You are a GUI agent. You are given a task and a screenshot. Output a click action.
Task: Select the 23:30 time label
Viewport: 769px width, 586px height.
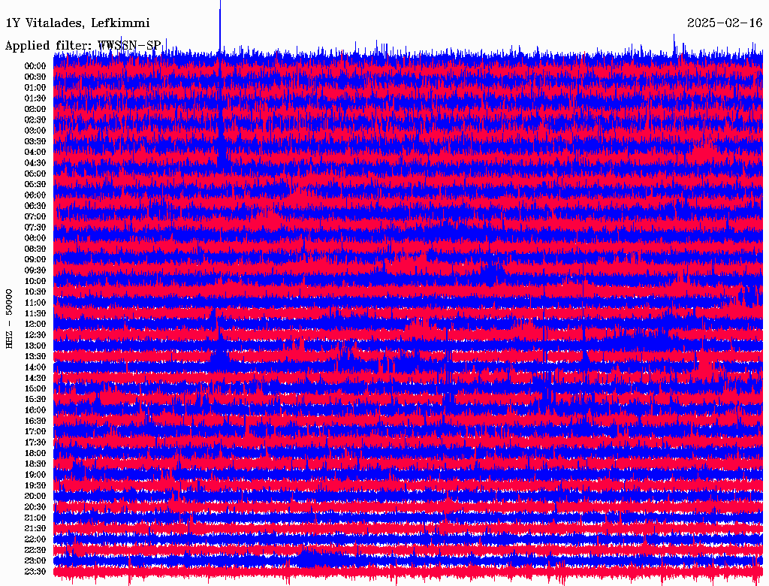point(35,572)
